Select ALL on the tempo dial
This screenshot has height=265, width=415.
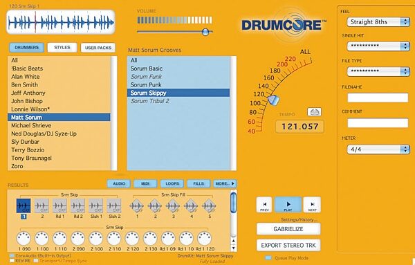(305, 52)
